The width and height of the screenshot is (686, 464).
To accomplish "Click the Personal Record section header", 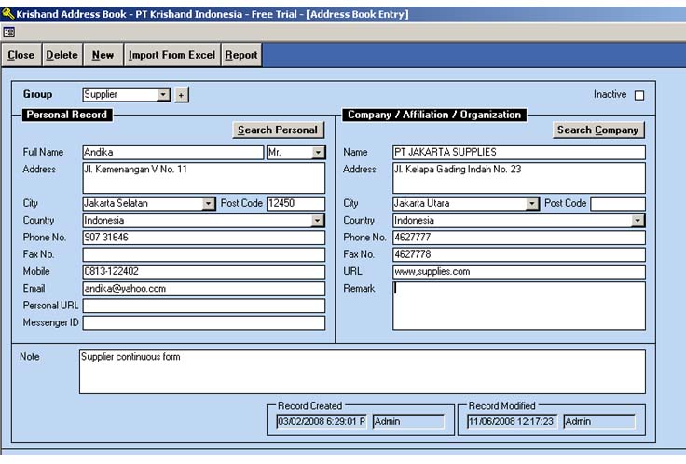I will pyautogui.click(x=67, y=115).
